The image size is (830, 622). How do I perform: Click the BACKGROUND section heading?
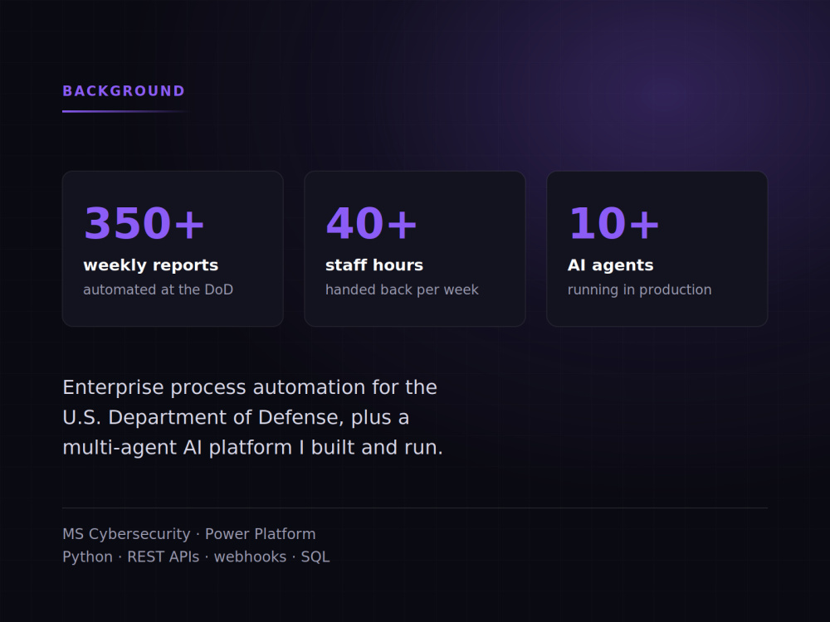coord(124,91)
